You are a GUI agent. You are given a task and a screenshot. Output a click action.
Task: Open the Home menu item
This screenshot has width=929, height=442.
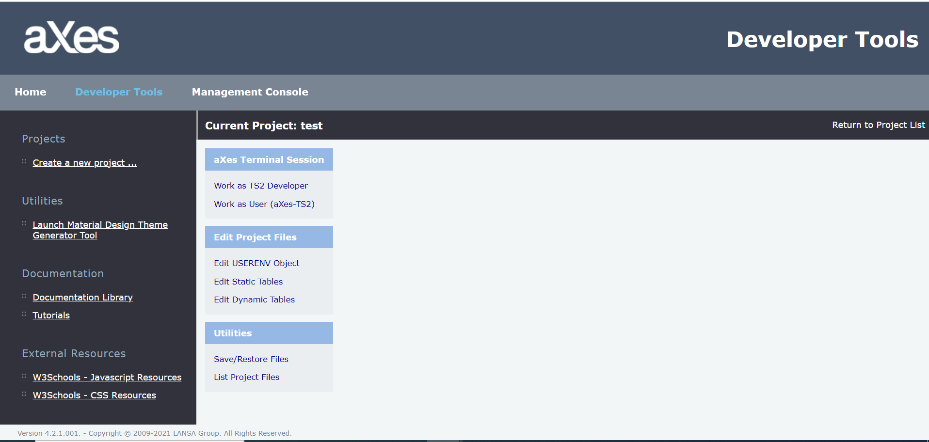click(x=31, y=92)
